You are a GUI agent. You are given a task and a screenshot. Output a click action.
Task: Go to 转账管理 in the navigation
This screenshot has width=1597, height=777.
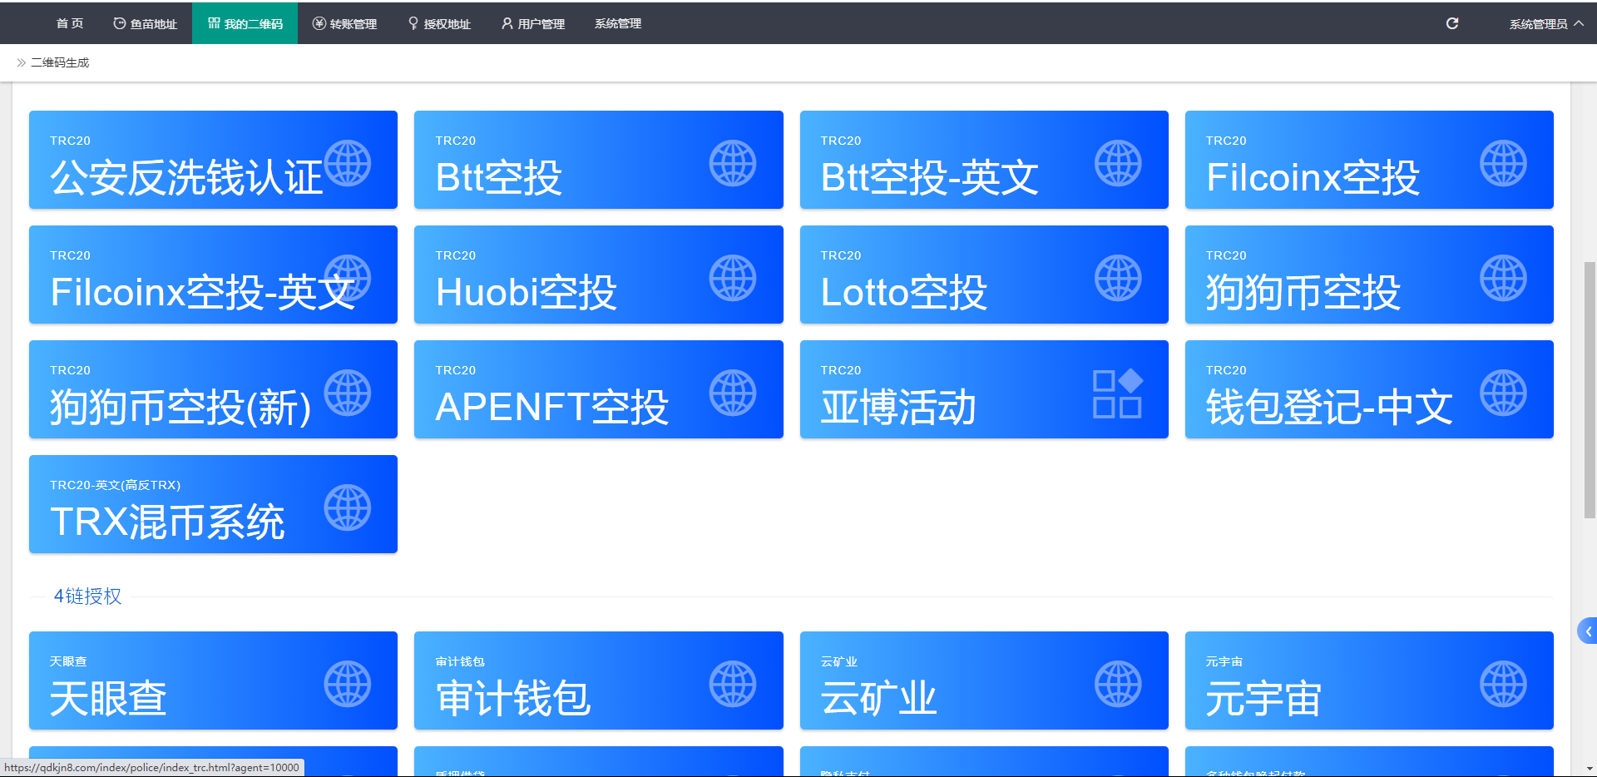click(344, 23)
